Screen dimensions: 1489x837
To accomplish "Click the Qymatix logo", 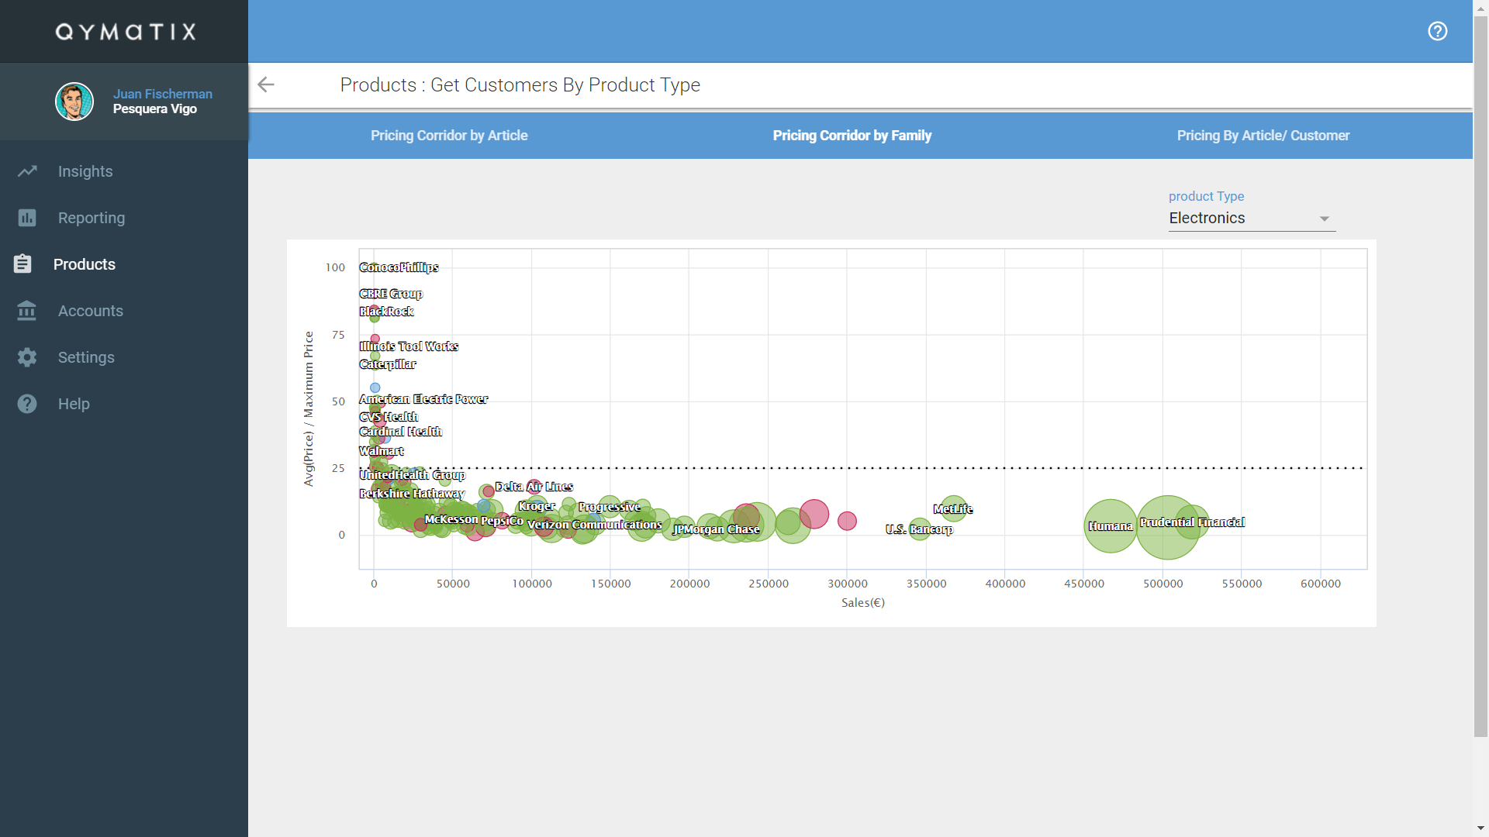I will [x=125, y=32].
